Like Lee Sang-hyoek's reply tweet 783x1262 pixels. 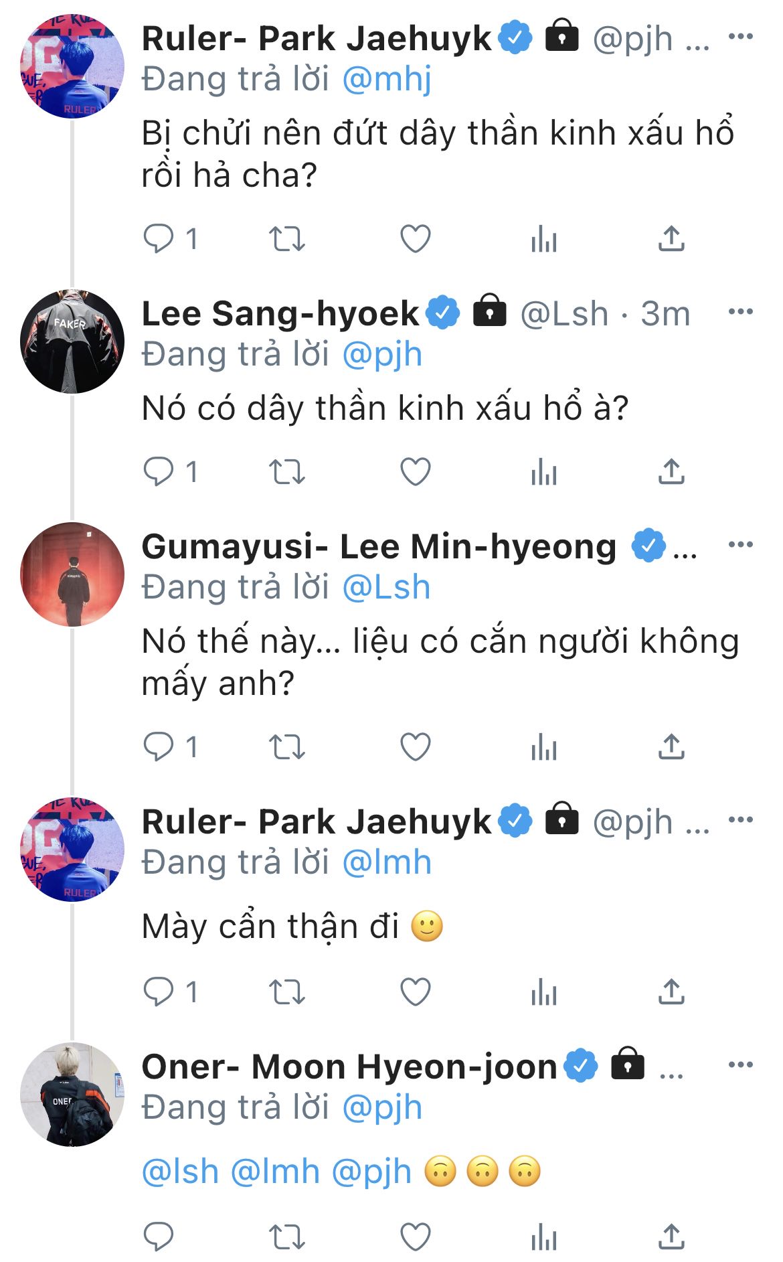pos(415,472)
